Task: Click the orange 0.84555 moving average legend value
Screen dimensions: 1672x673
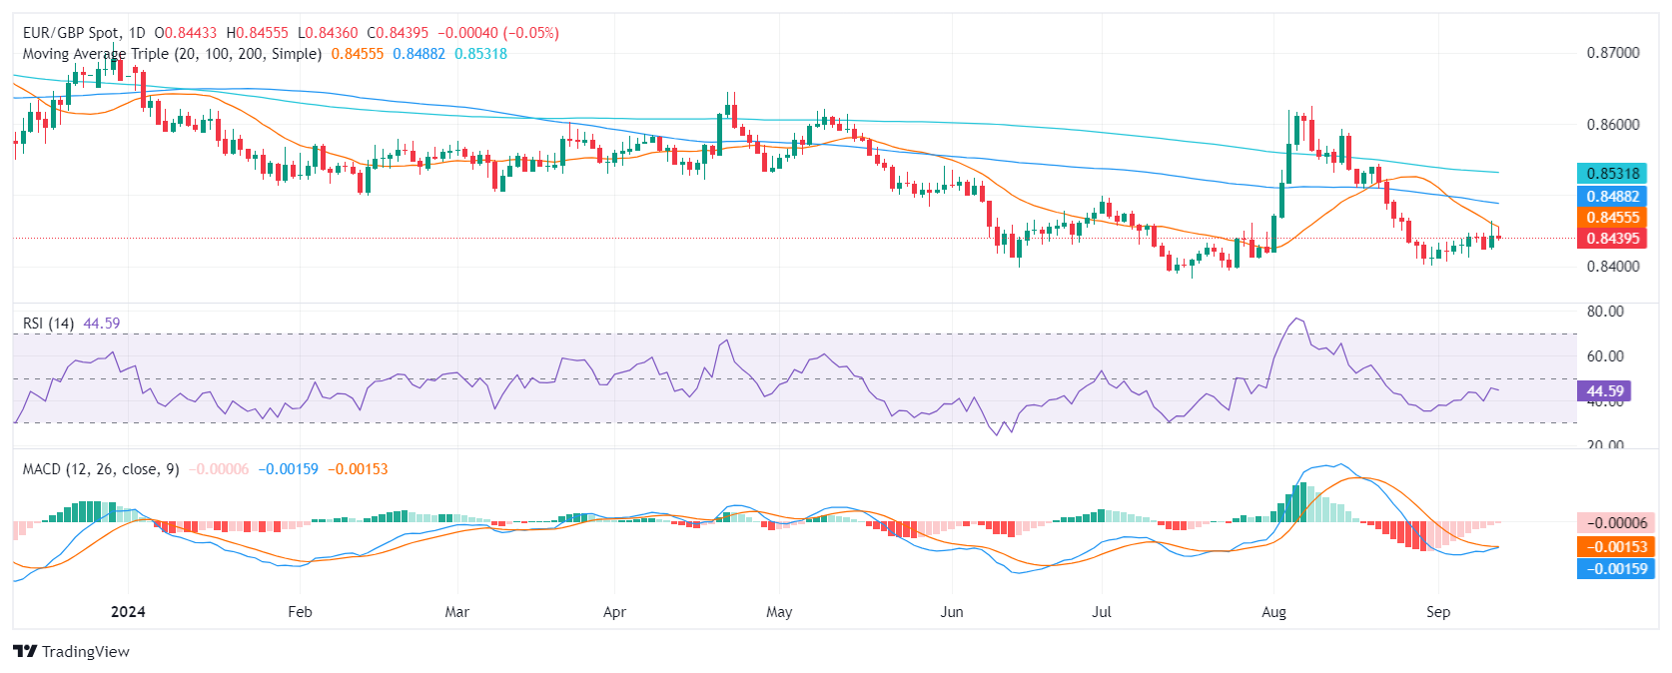Action: coord(358,54)
